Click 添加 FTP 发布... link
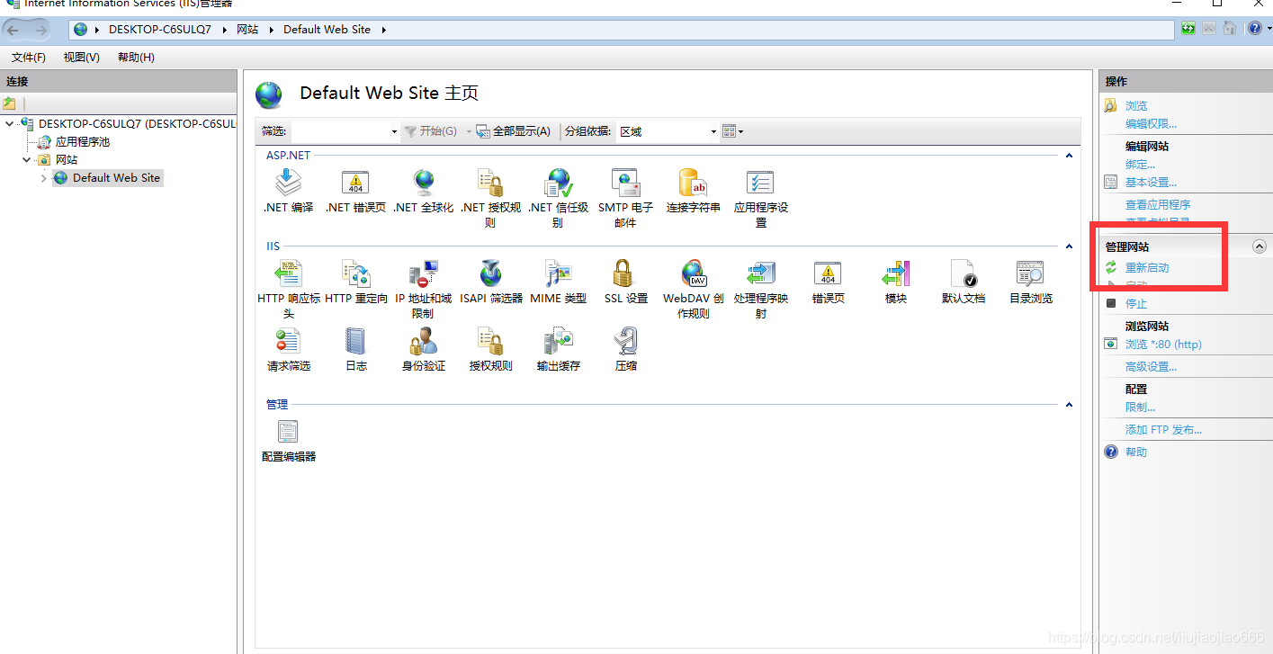Screen dimensions: 1273x654 point(1163,430)
